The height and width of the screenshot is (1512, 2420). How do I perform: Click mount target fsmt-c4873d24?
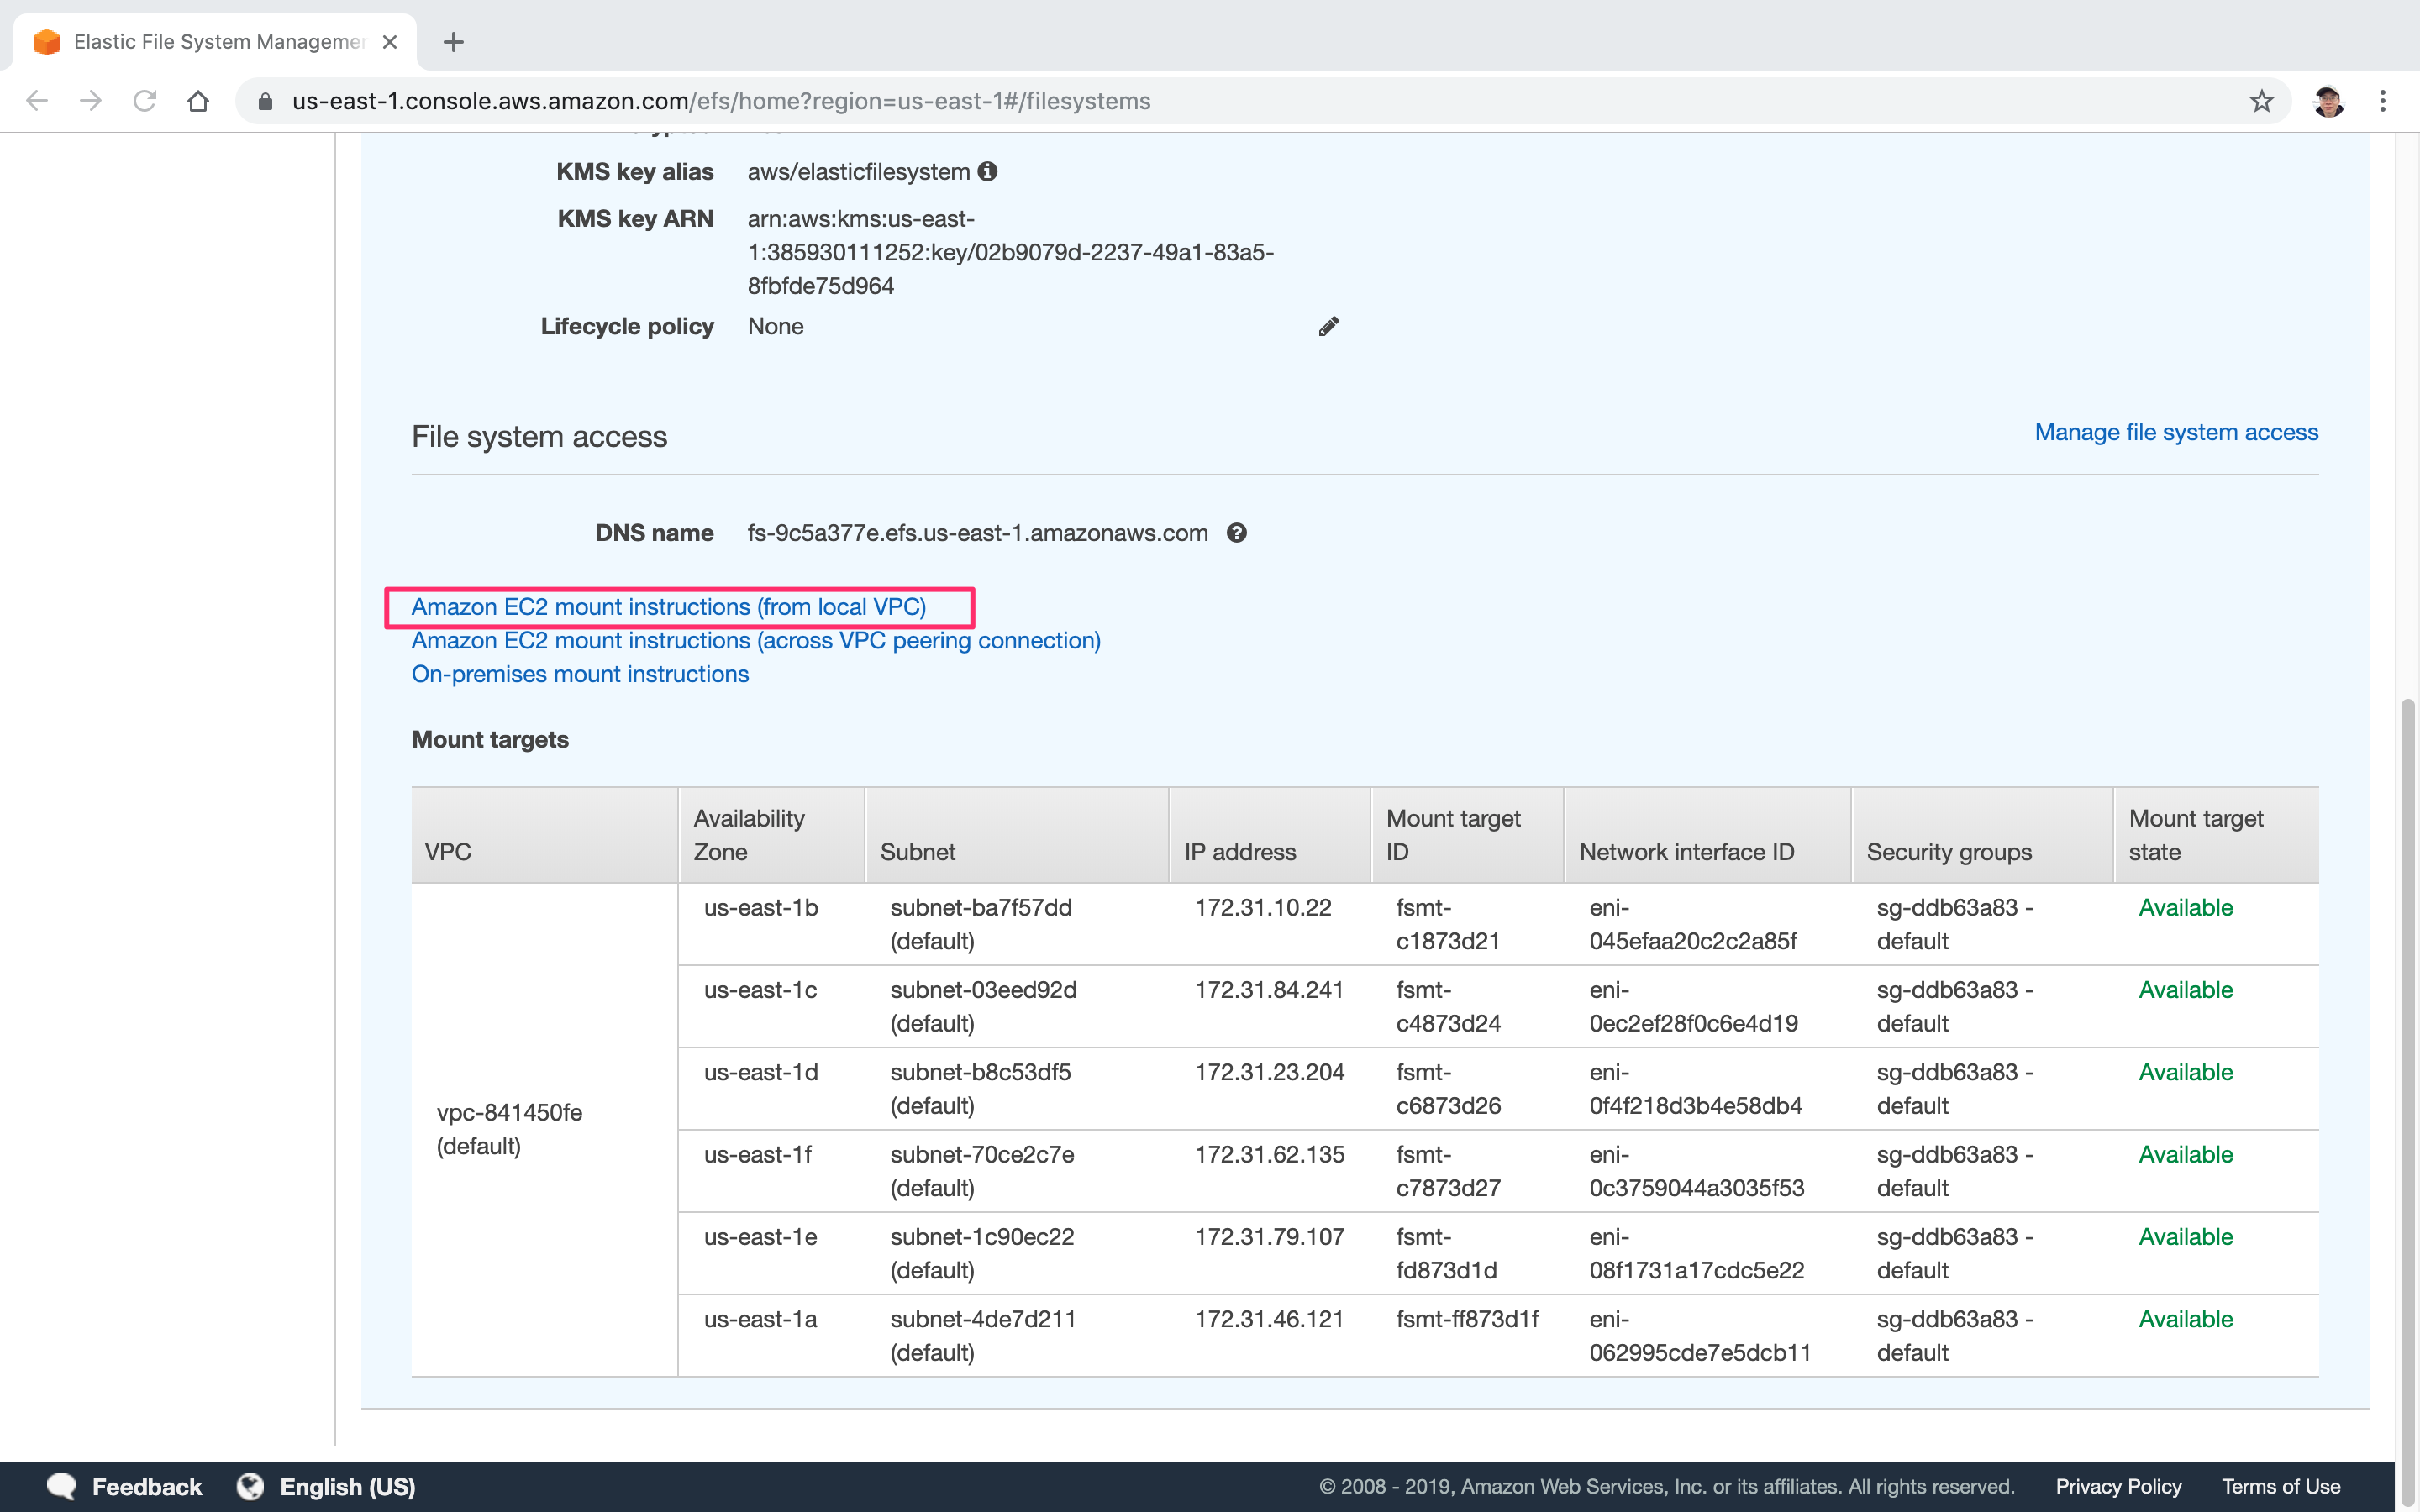coord(1448,1006)
